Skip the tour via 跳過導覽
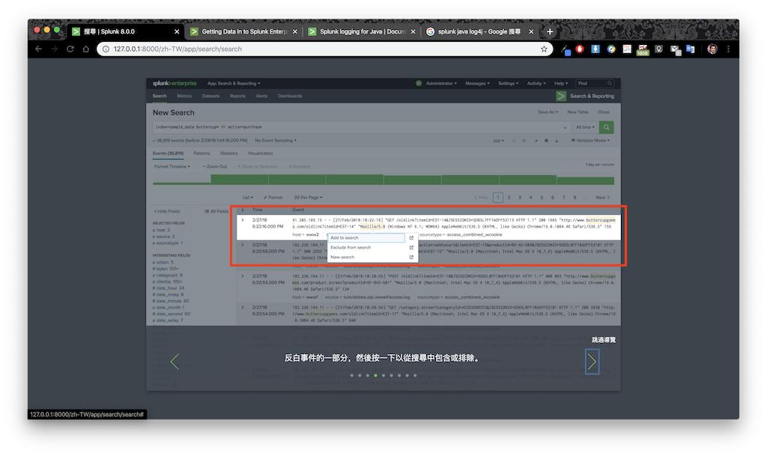This screenshot has width=767, height=456. (x=604, y=340)
